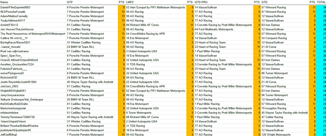
Task: Click the TOTAL column header
Action: click(x=321, y=2)
